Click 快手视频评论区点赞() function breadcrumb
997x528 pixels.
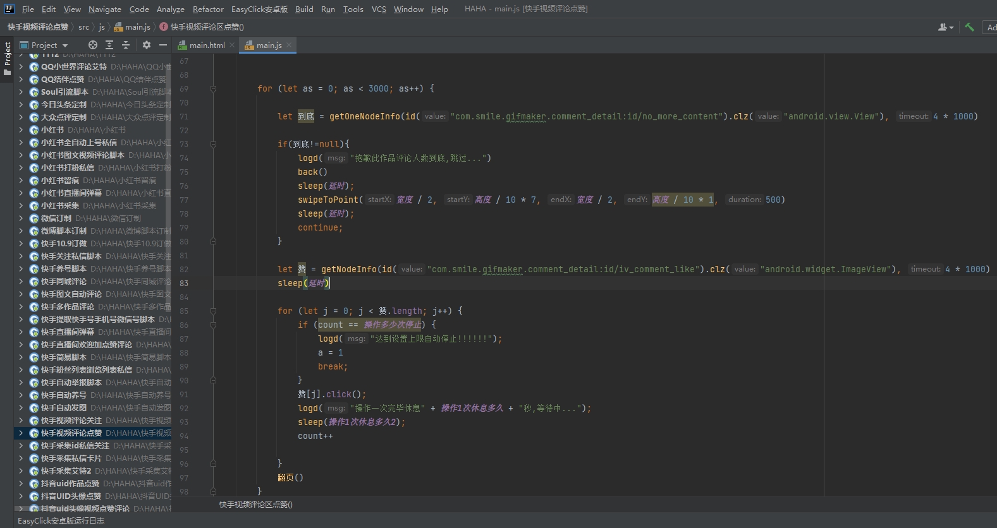click(202, 27)
